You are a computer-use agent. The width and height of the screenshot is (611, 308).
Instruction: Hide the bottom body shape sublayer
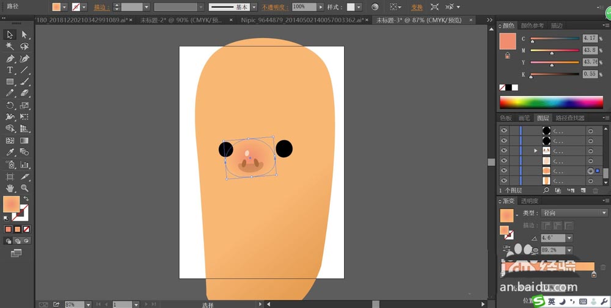504,181
